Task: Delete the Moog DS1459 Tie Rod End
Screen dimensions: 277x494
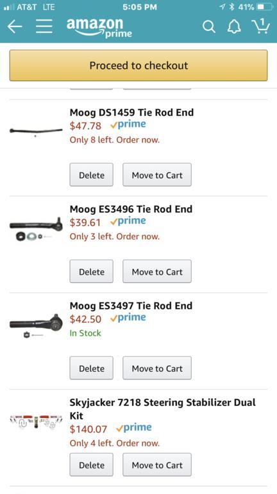Action: pyautogui.click(x=92, y=175)
